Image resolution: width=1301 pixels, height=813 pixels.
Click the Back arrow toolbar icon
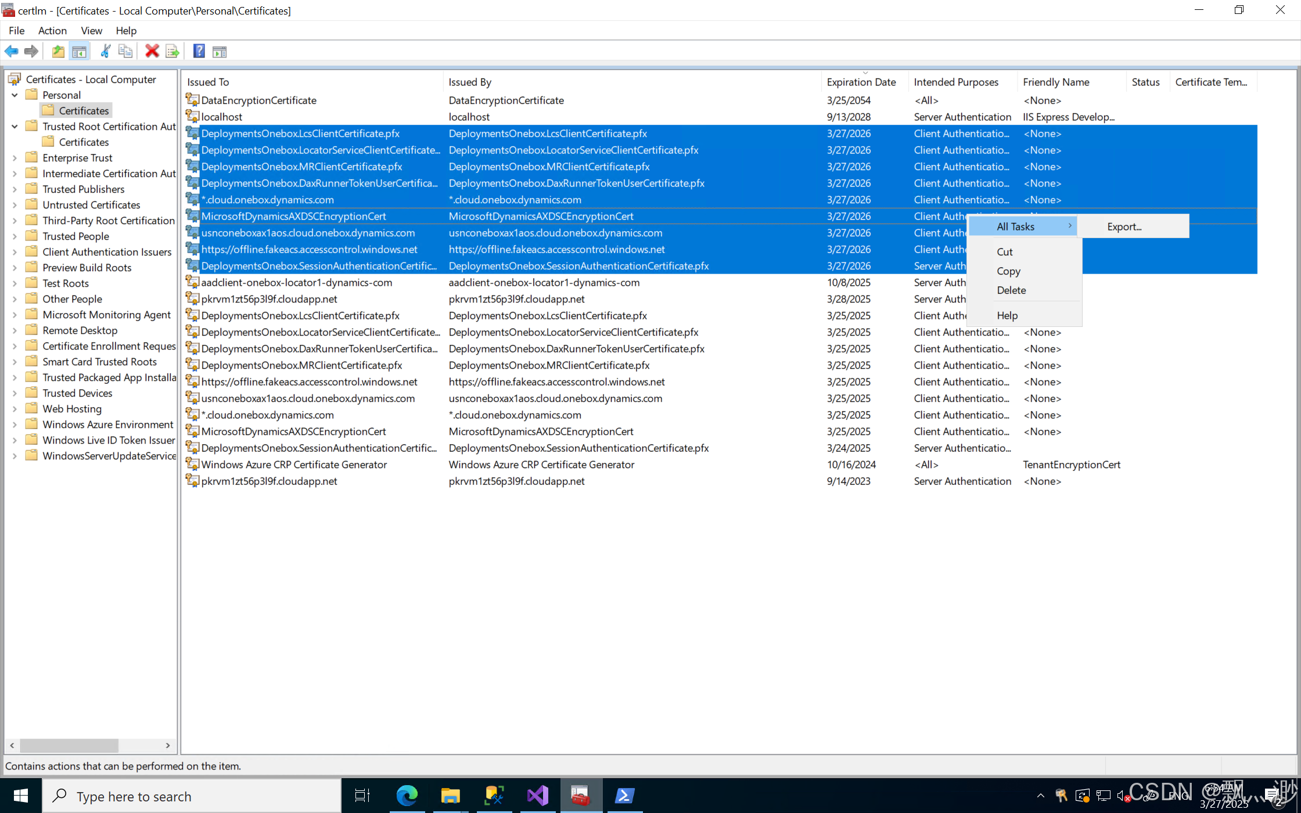coord(11,52)
